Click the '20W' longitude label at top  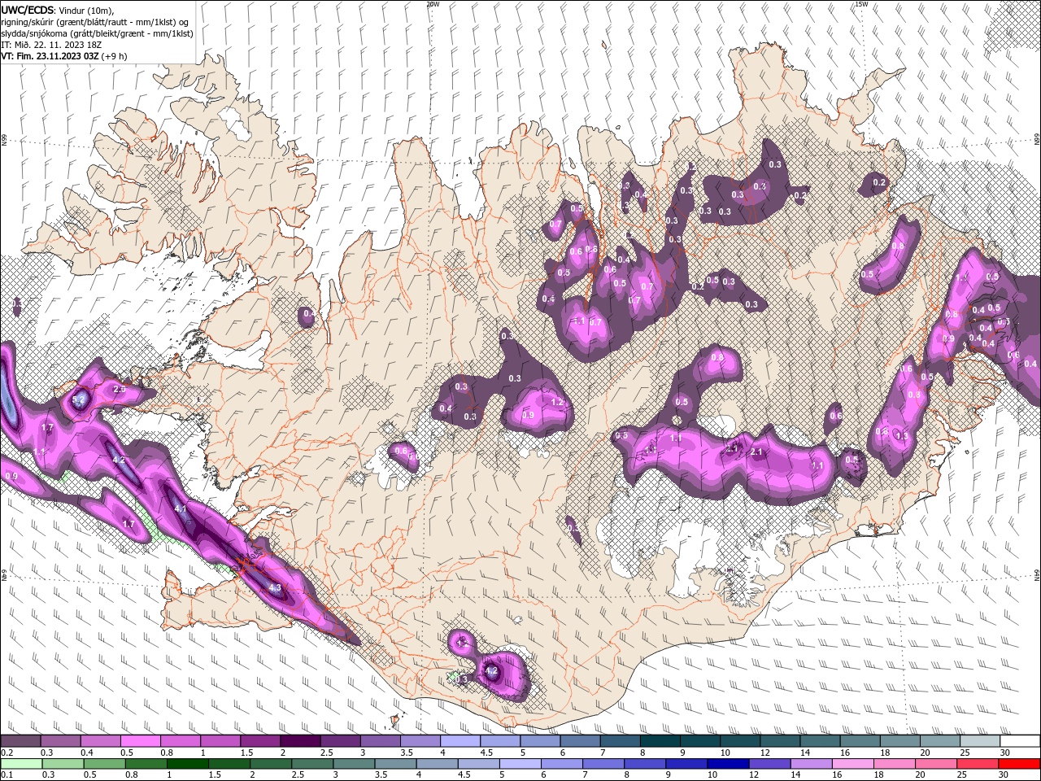pos(433,3)
